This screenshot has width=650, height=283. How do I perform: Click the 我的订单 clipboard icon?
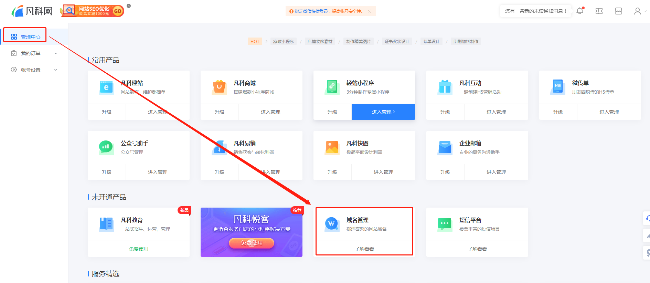14,53
